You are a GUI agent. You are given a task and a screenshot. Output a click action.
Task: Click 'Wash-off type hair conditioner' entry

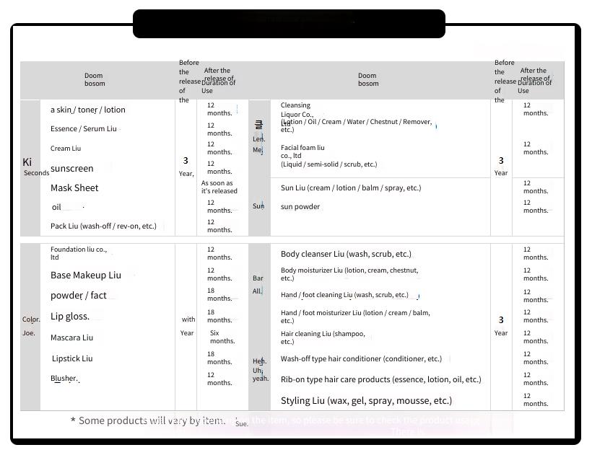(361, 358)
